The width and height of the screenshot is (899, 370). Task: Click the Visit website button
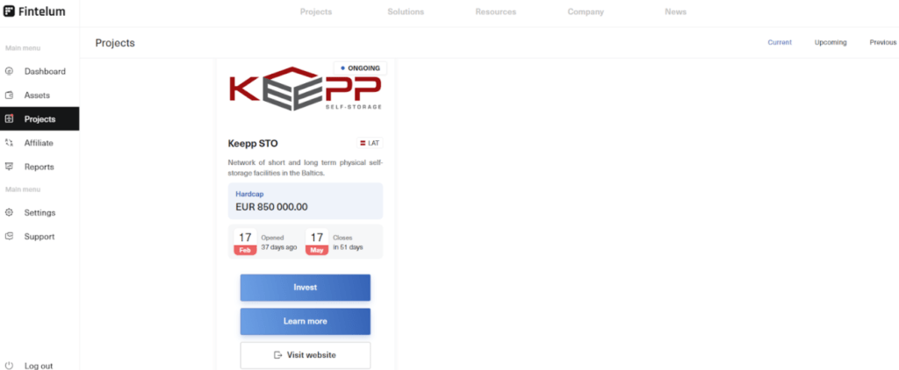pyautogui.click(x=305, y=355)
